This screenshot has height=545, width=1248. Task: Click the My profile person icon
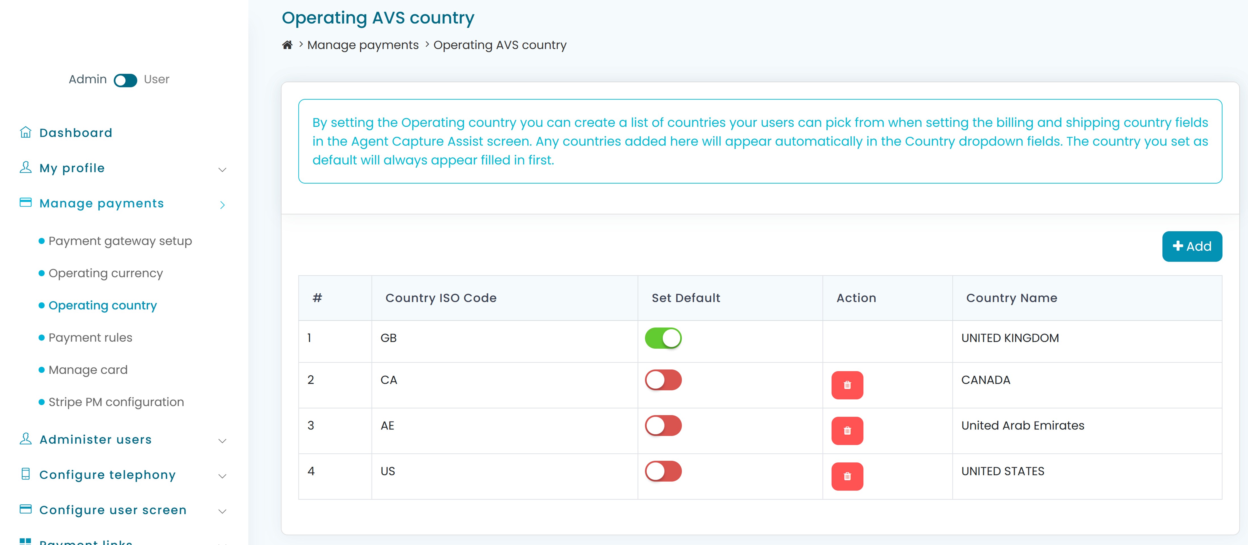pos(25,168)
